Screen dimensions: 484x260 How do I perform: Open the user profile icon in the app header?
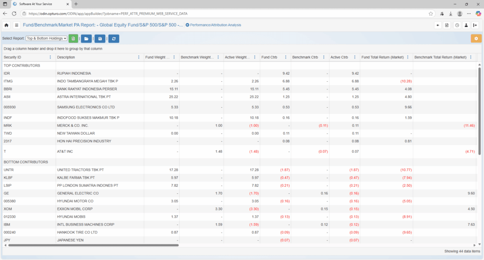(x=466, y=25)
